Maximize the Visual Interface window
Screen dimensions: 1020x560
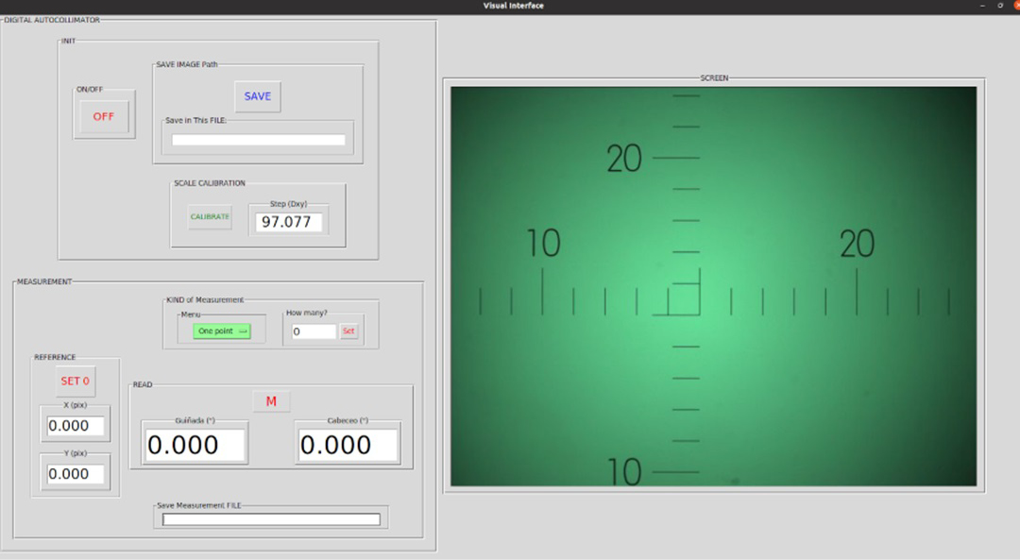(999, 6)
